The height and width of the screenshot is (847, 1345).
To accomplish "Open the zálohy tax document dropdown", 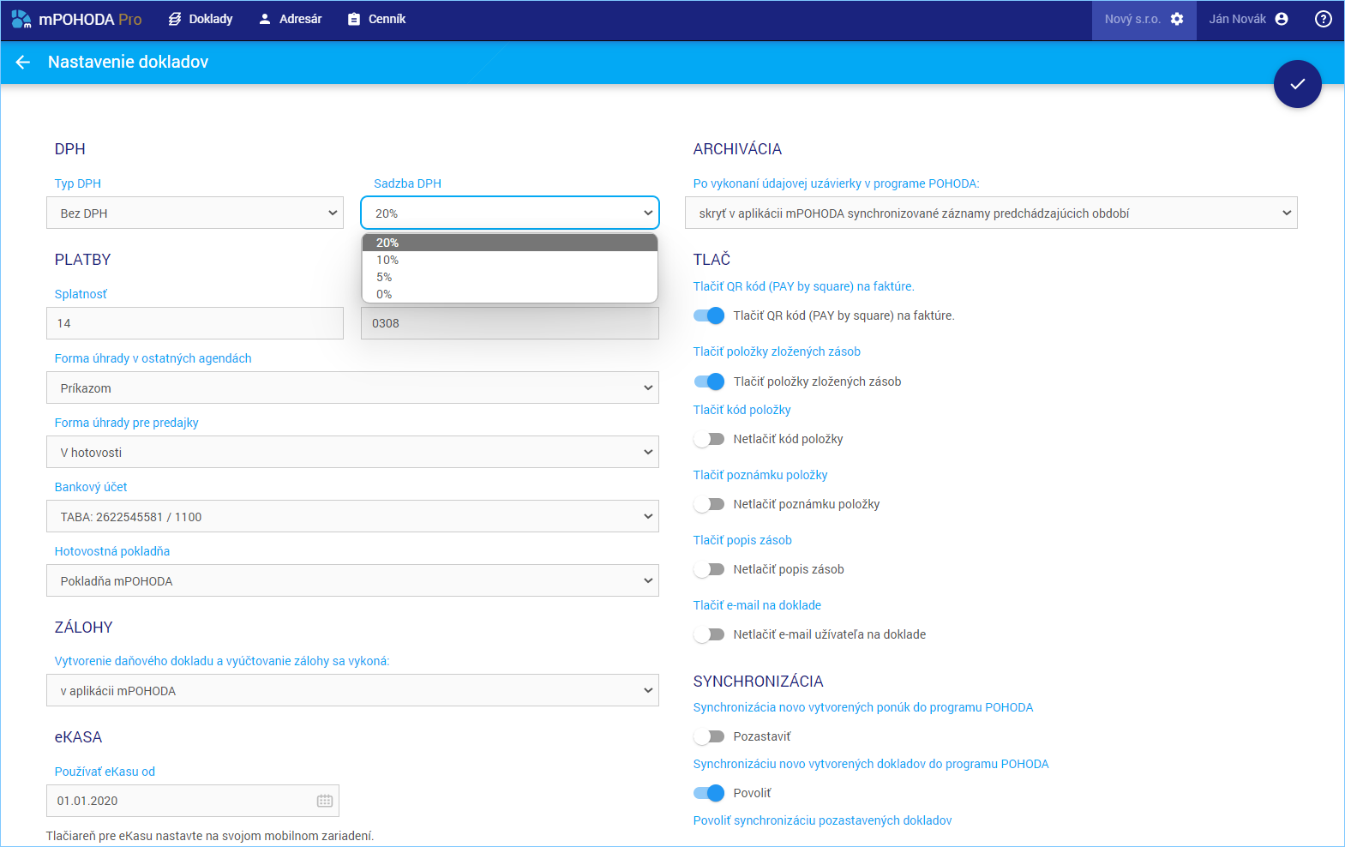I will [352, 690].
